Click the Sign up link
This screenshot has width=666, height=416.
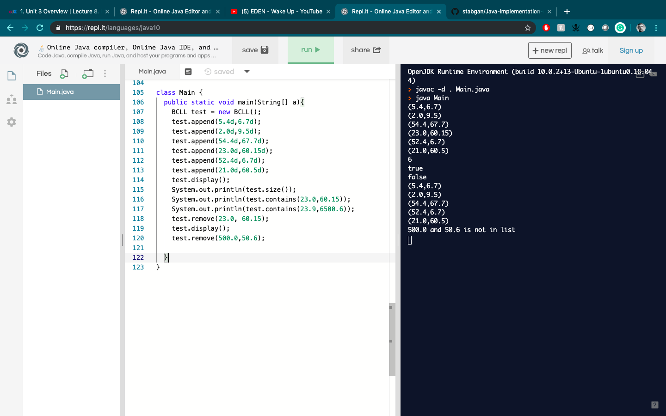coord(631,50)
